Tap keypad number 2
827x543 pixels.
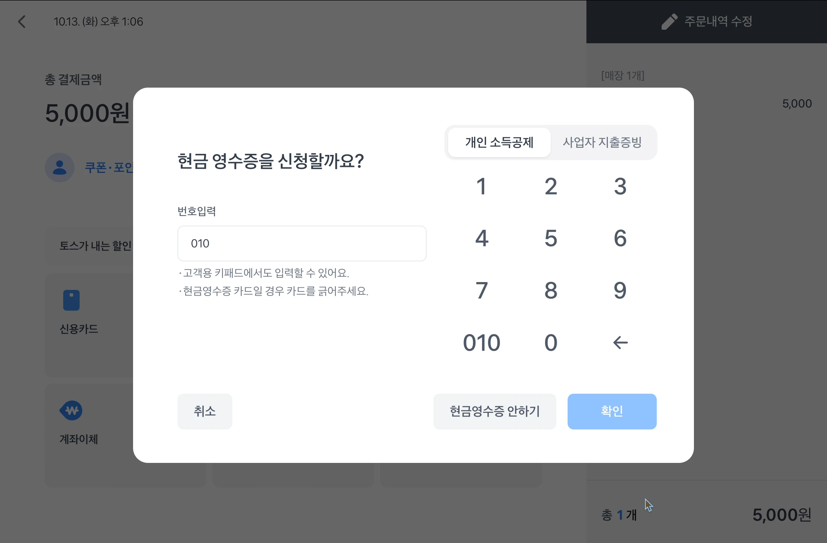click(x=551, y=186)
